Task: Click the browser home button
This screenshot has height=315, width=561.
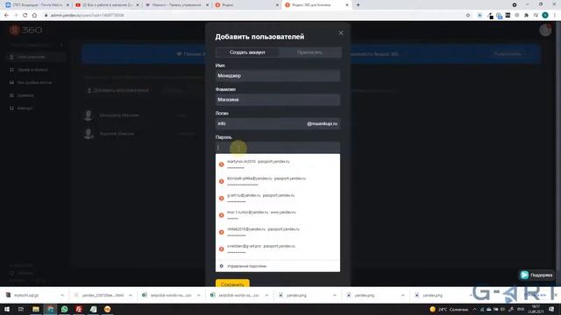Action: pos(34,16)
